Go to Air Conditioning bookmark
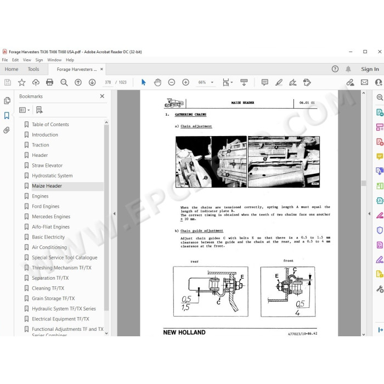Viewport: 384px width, 384px height. click(49, 247)
